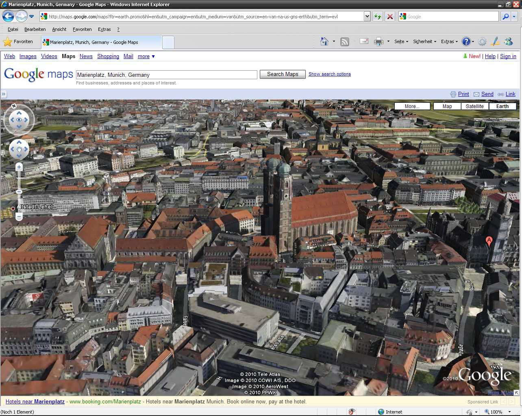
Task: Click Show search options link
Action: click(330, 74)
